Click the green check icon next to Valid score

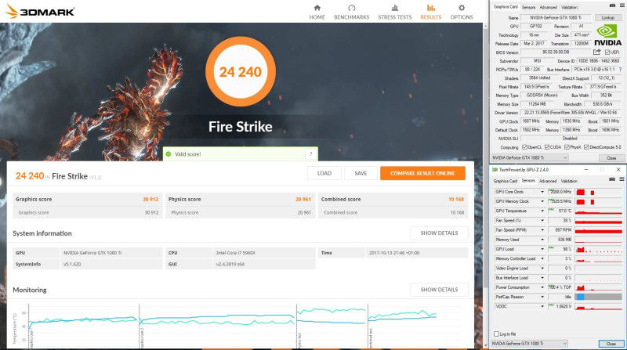(169, 153)
